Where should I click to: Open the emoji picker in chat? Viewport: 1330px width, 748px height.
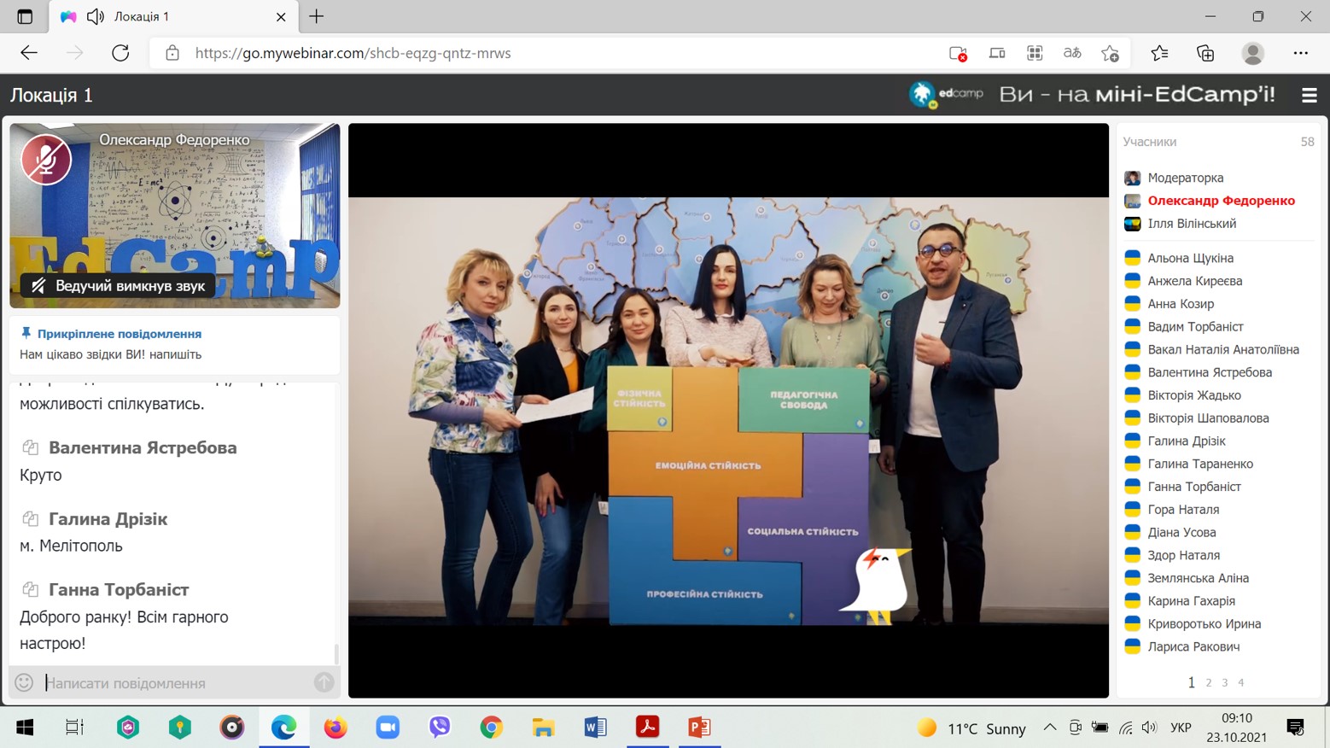point(24,682)
